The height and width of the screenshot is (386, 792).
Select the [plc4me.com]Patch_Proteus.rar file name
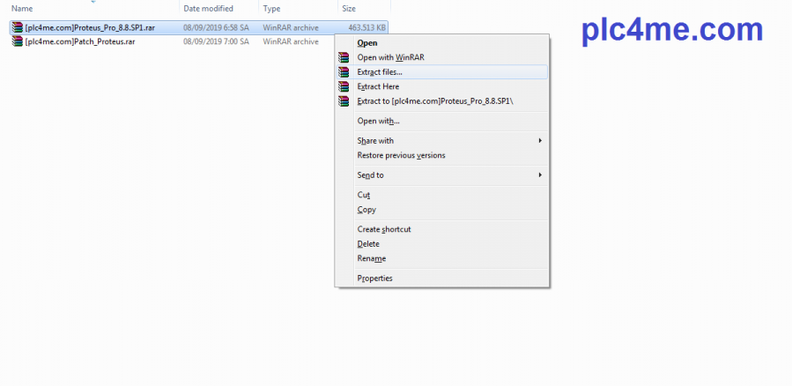[80, 41]
